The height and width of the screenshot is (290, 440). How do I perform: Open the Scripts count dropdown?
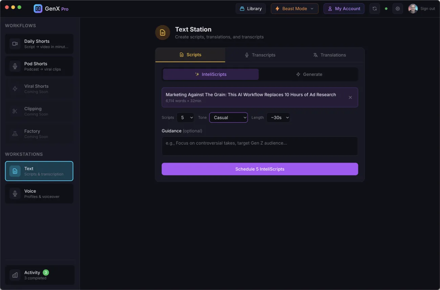pos(185,118)
